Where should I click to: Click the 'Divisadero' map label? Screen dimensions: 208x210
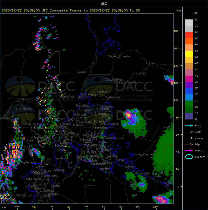pyautogui.click(x=111, y=124)
